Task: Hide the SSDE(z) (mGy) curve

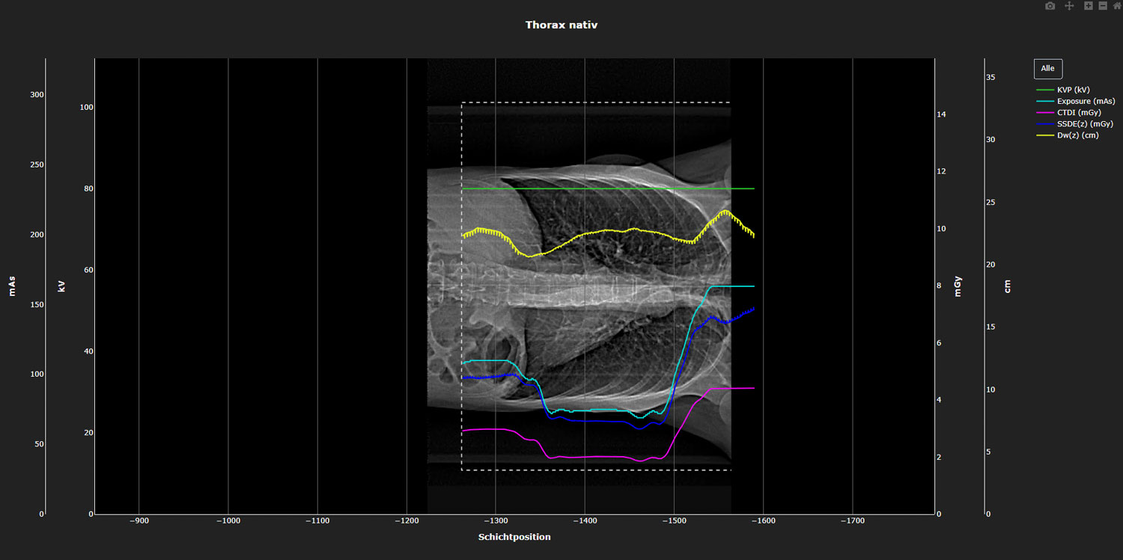Action: (1084, 124)
